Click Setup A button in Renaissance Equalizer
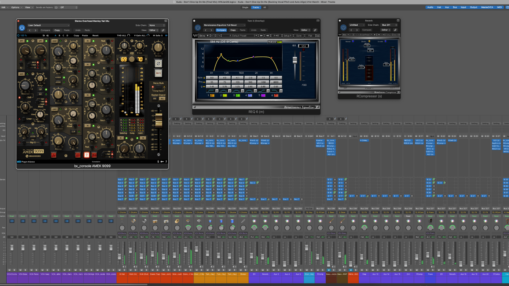The width and height of the screenshot is (509, 286). point(287,35)
